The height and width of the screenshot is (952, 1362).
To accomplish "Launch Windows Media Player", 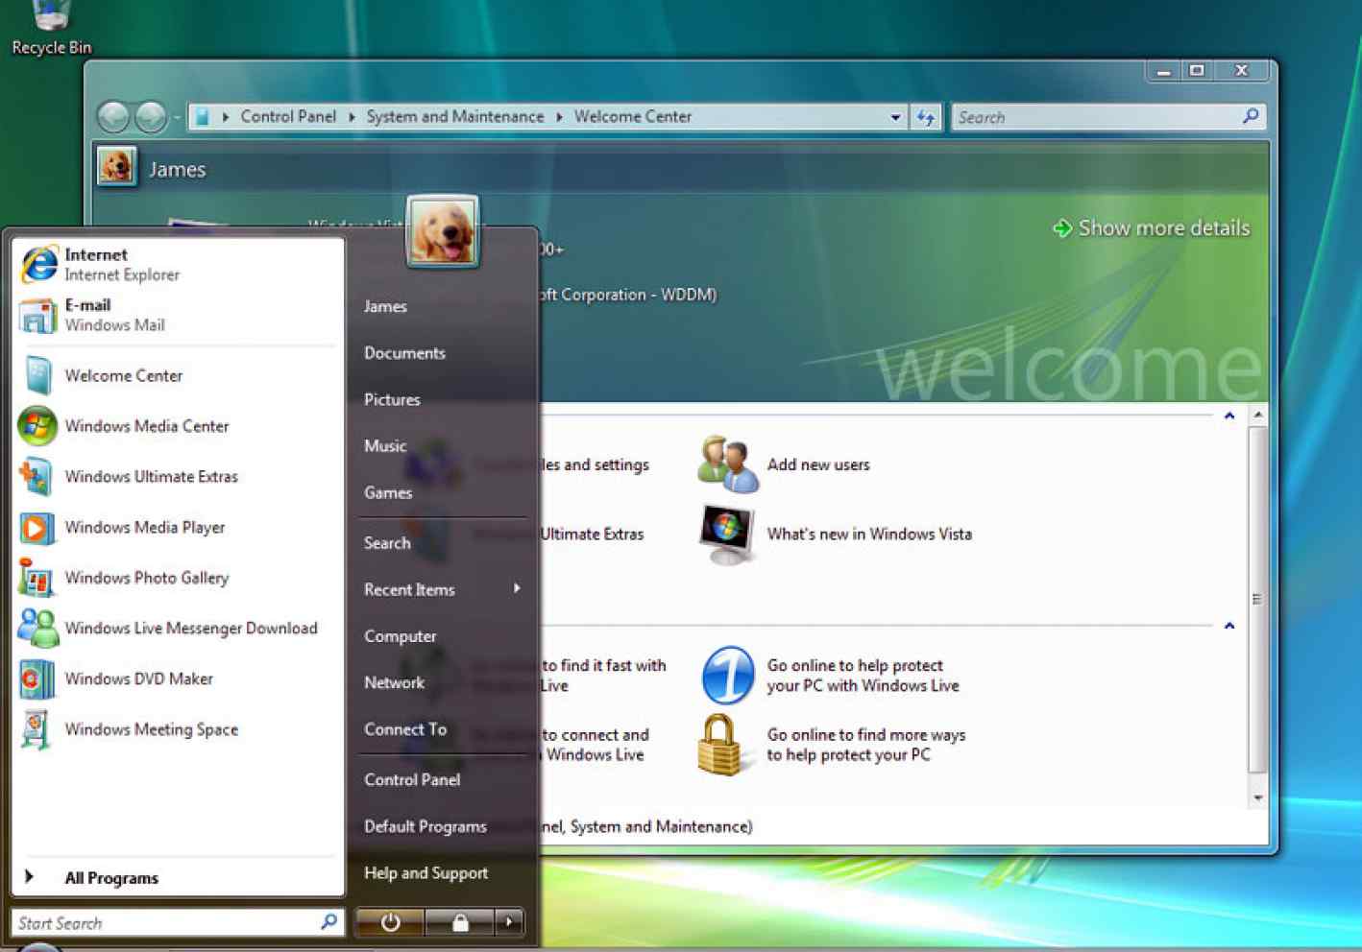I will click(x=144, y=527).
